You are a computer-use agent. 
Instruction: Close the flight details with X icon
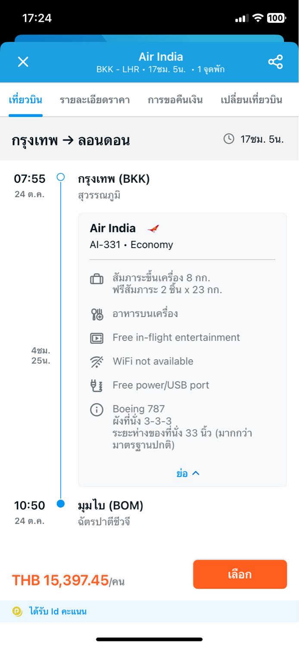tap(23, 62)
